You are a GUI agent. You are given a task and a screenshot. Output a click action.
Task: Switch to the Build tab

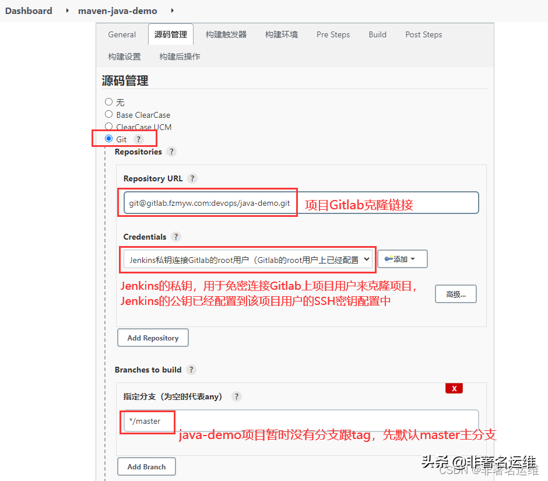pos(377,34)
